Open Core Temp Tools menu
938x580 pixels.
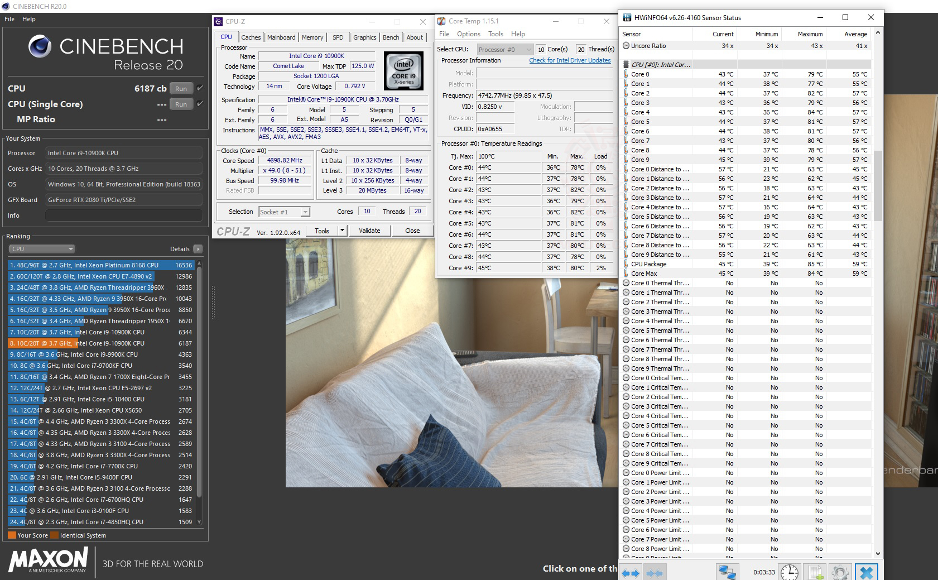[x=496, y=34]
